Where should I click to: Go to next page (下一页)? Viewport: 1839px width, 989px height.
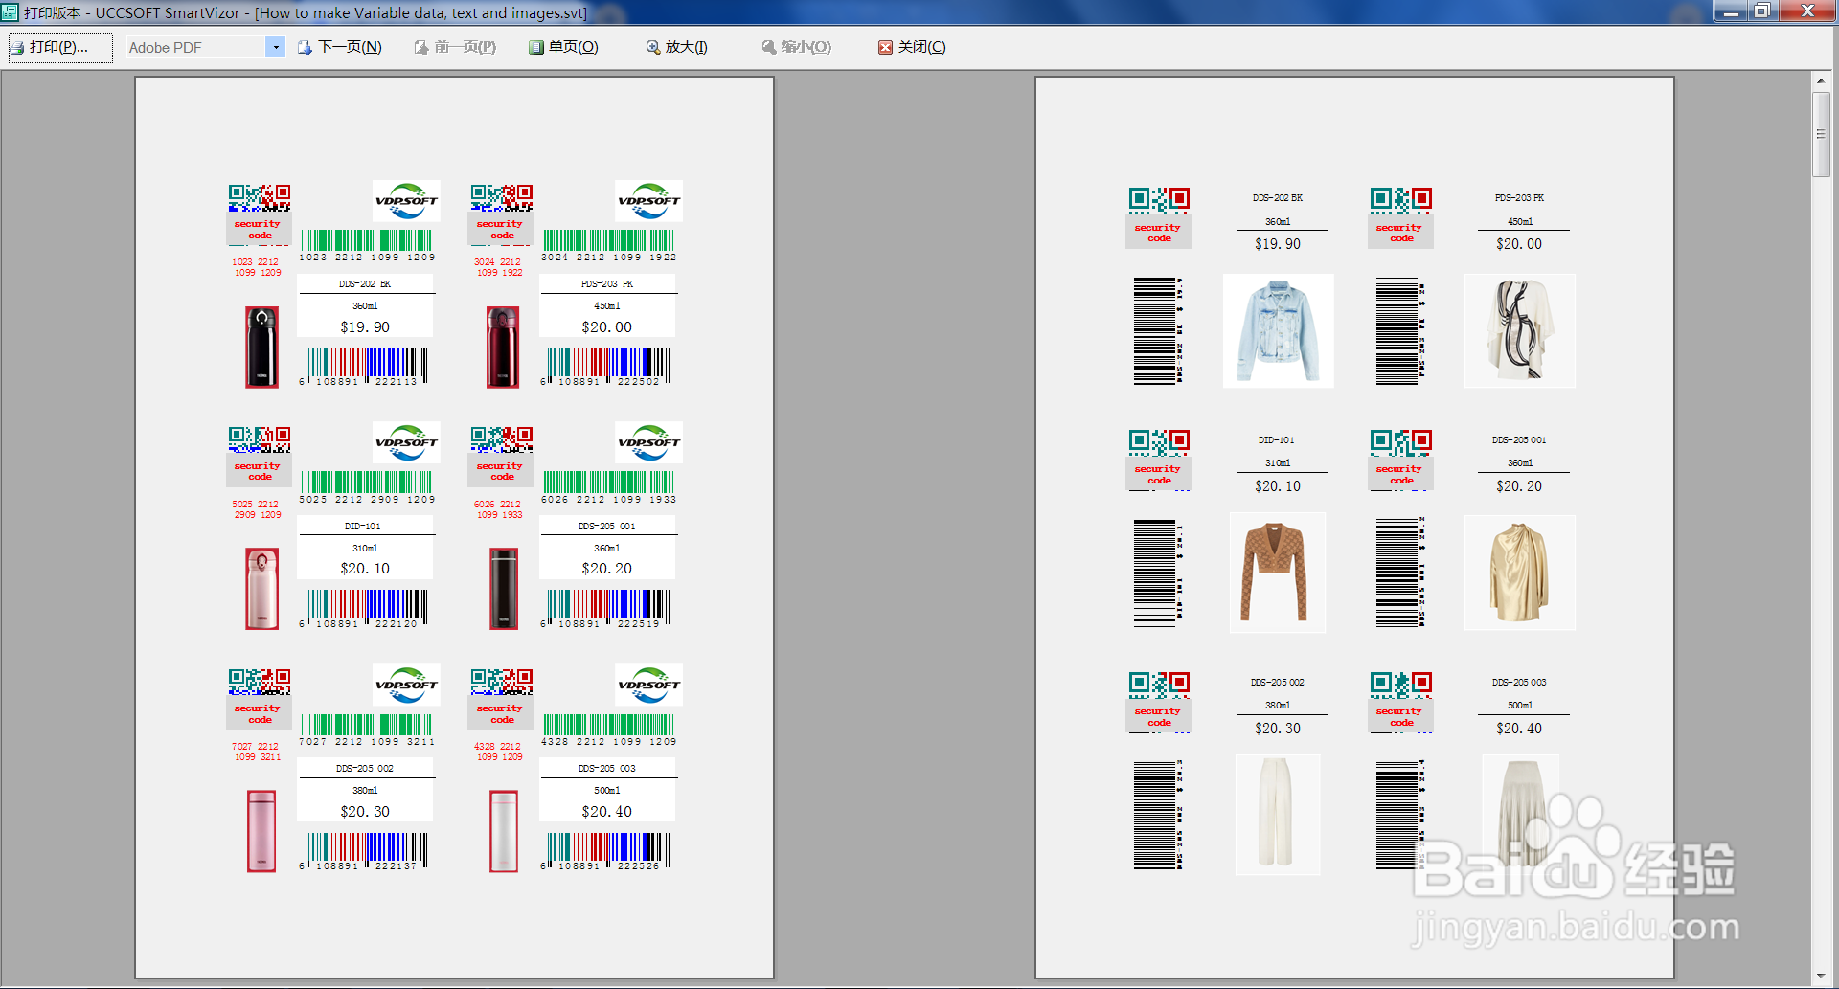pos(340,47)
